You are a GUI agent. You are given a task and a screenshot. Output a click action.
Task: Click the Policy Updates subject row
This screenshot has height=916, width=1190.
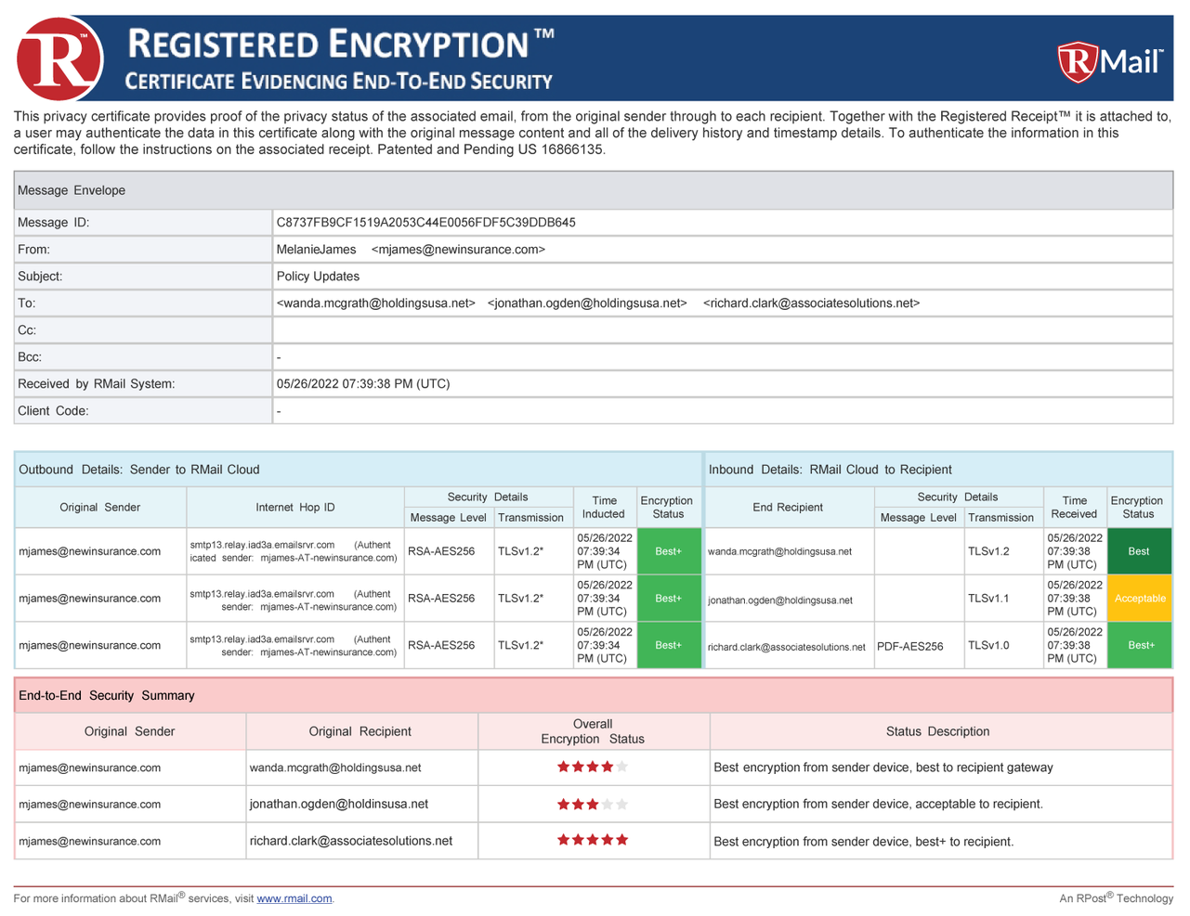tap(313, 276)
